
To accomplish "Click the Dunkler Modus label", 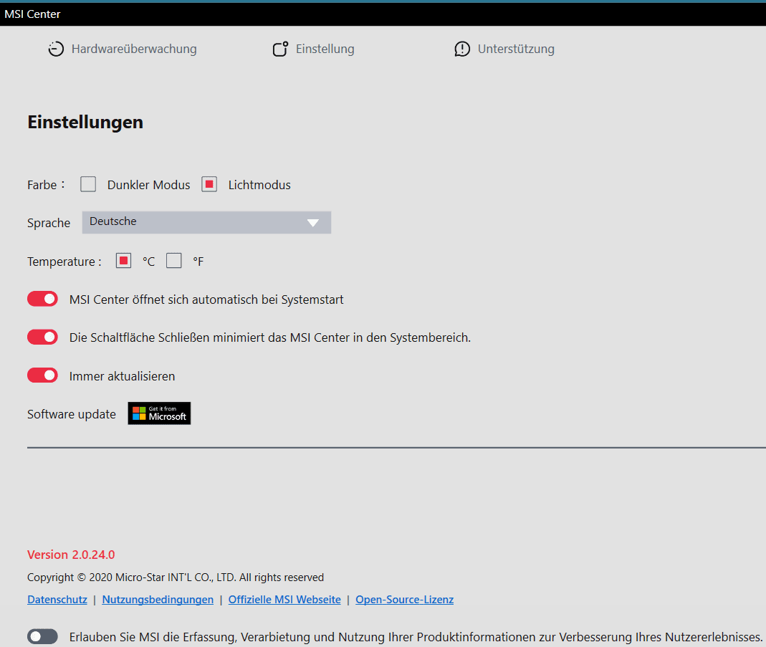I will (x=148, y=185).
